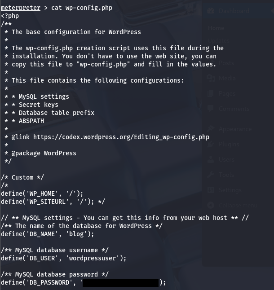Click the underlined meterpreter prompt
This screenshot has height=290, width=274.
[21, 8]
